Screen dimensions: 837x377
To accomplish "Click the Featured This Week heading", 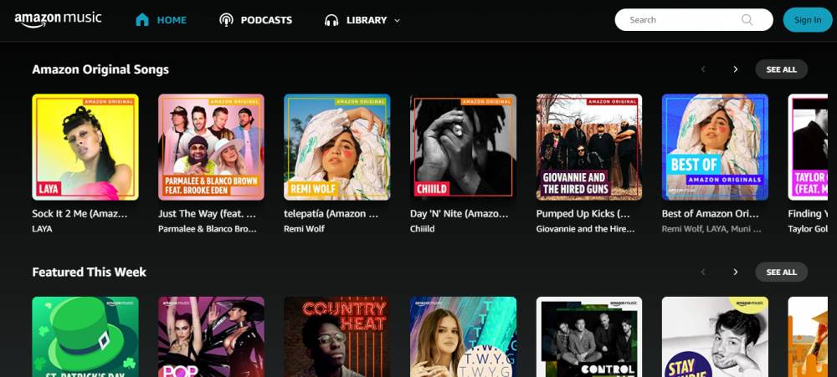I will (x=90, y=272).
